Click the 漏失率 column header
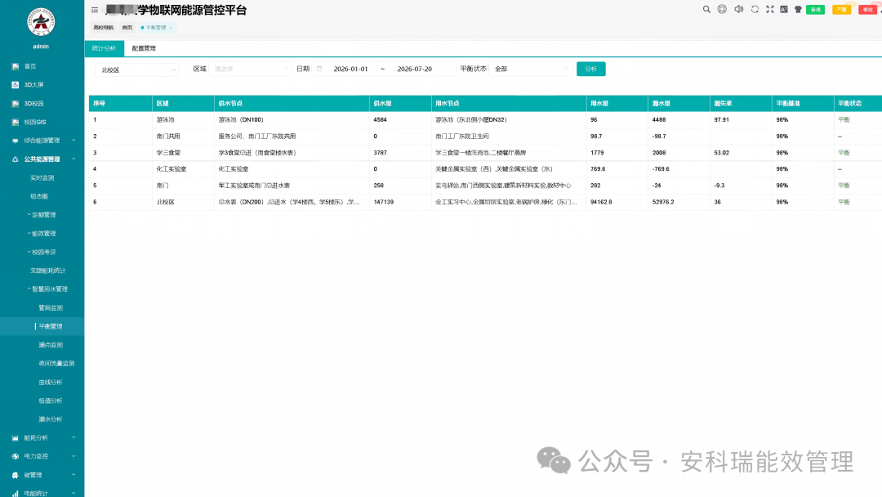 click(x=741, y=104)
